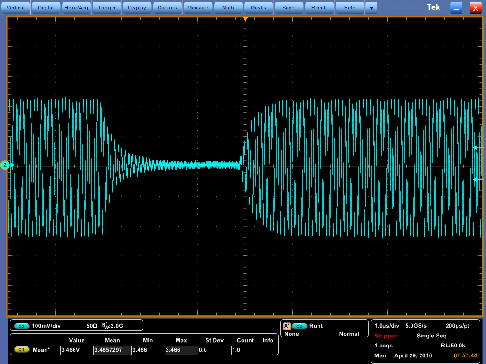Click the St Dev cell 0.0
This screenshot has height=364, width=486.
tap(215, 350)
